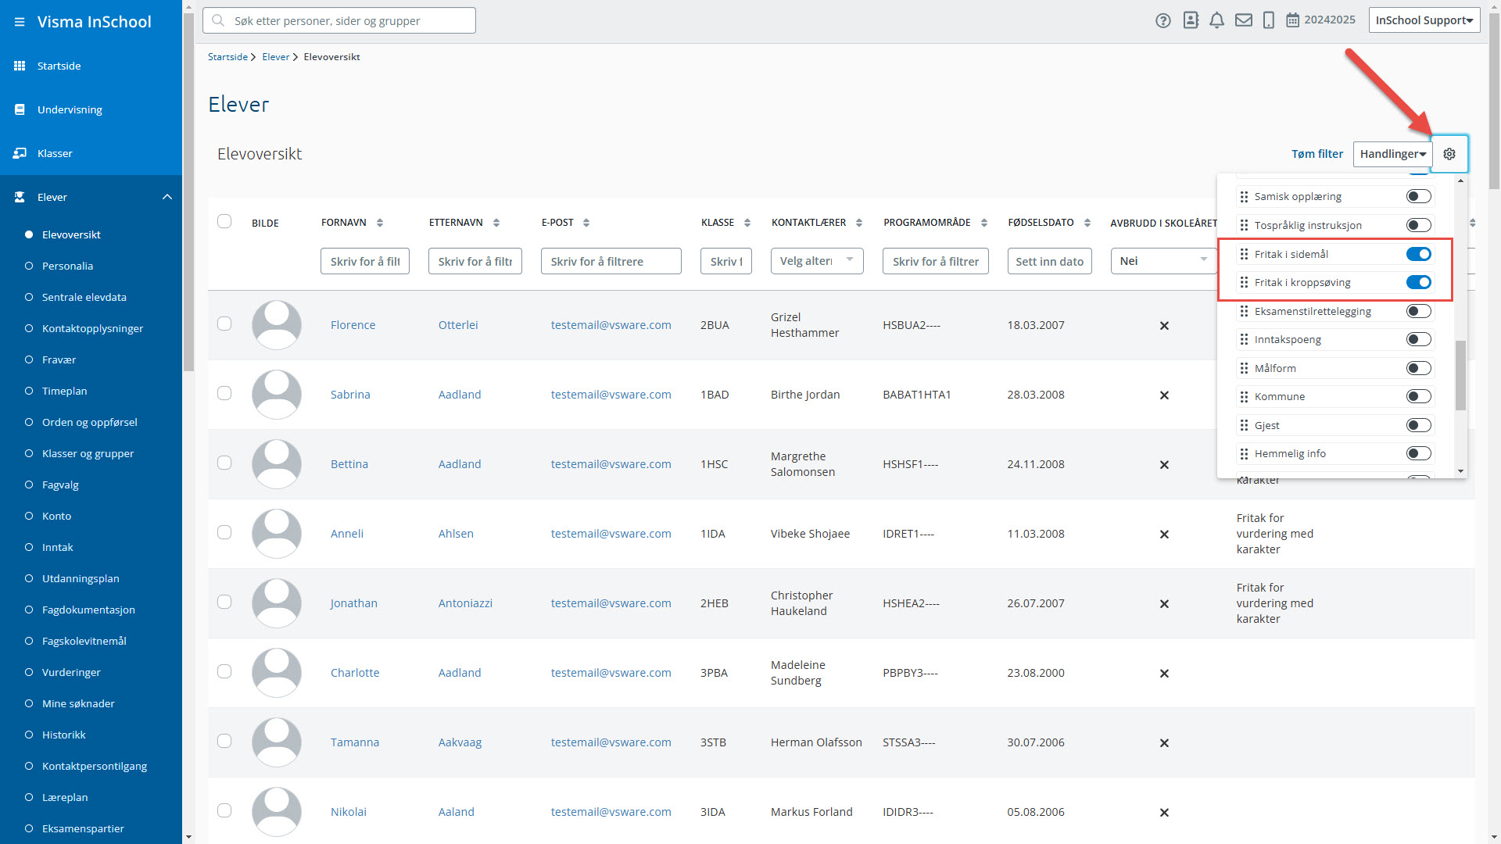Open the notifications bell icon
This screenshot has width=1501, height=844.
1216,20
